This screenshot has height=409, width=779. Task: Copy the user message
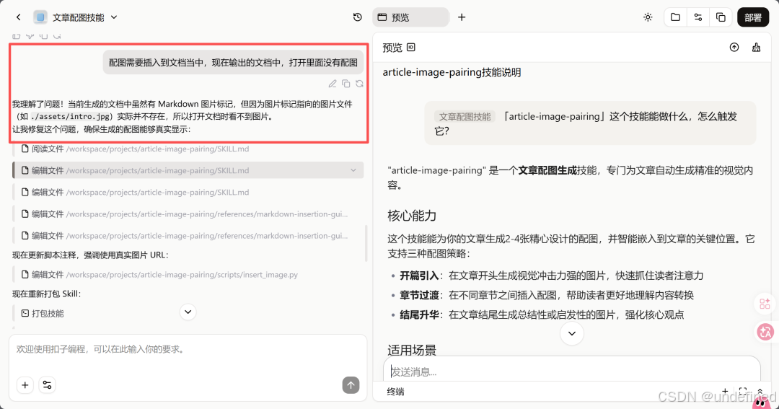coord(346,84)
